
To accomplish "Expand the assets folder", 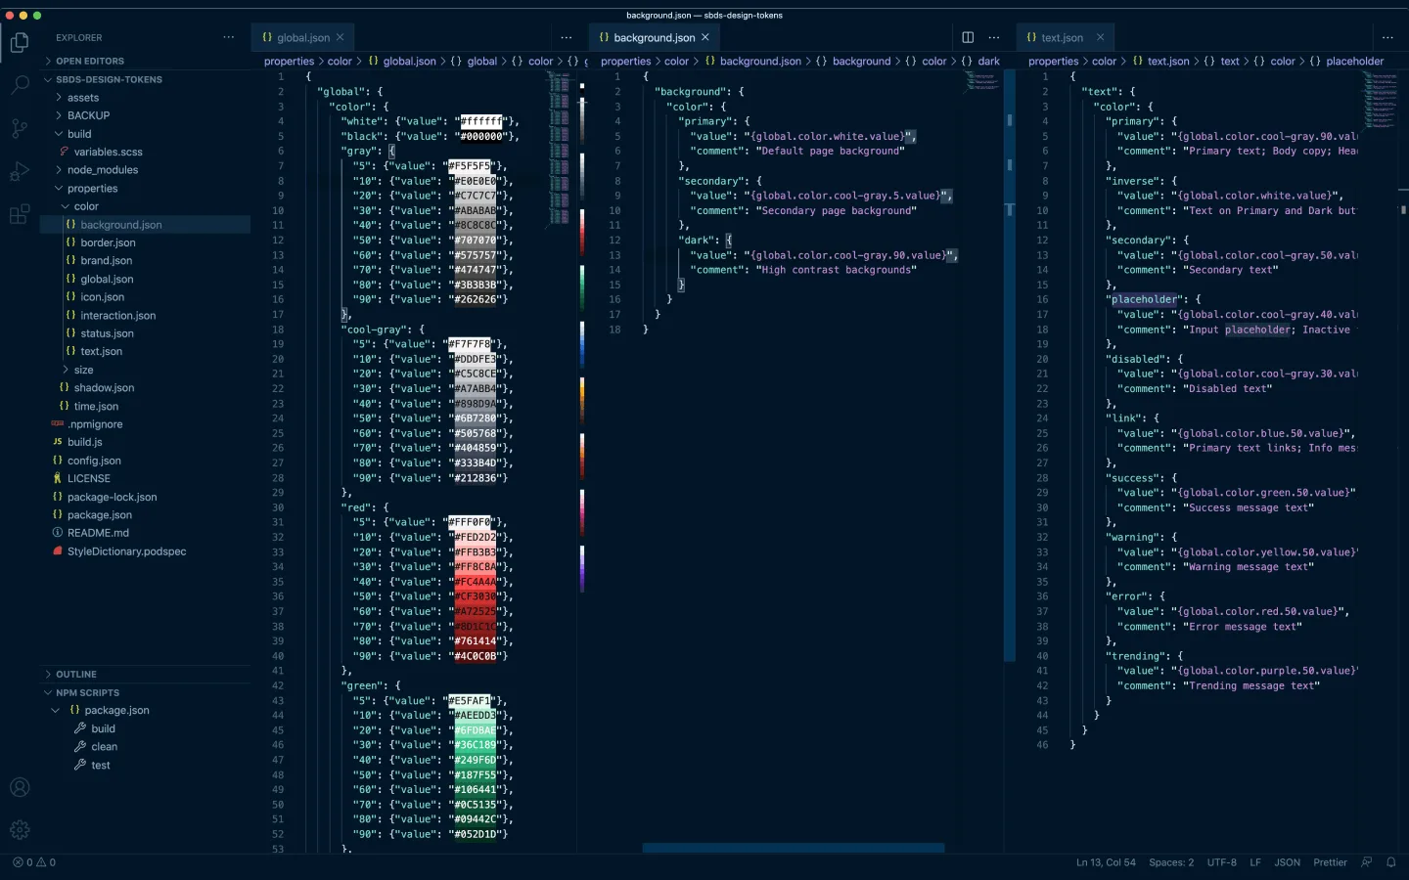I will (82, 98).
